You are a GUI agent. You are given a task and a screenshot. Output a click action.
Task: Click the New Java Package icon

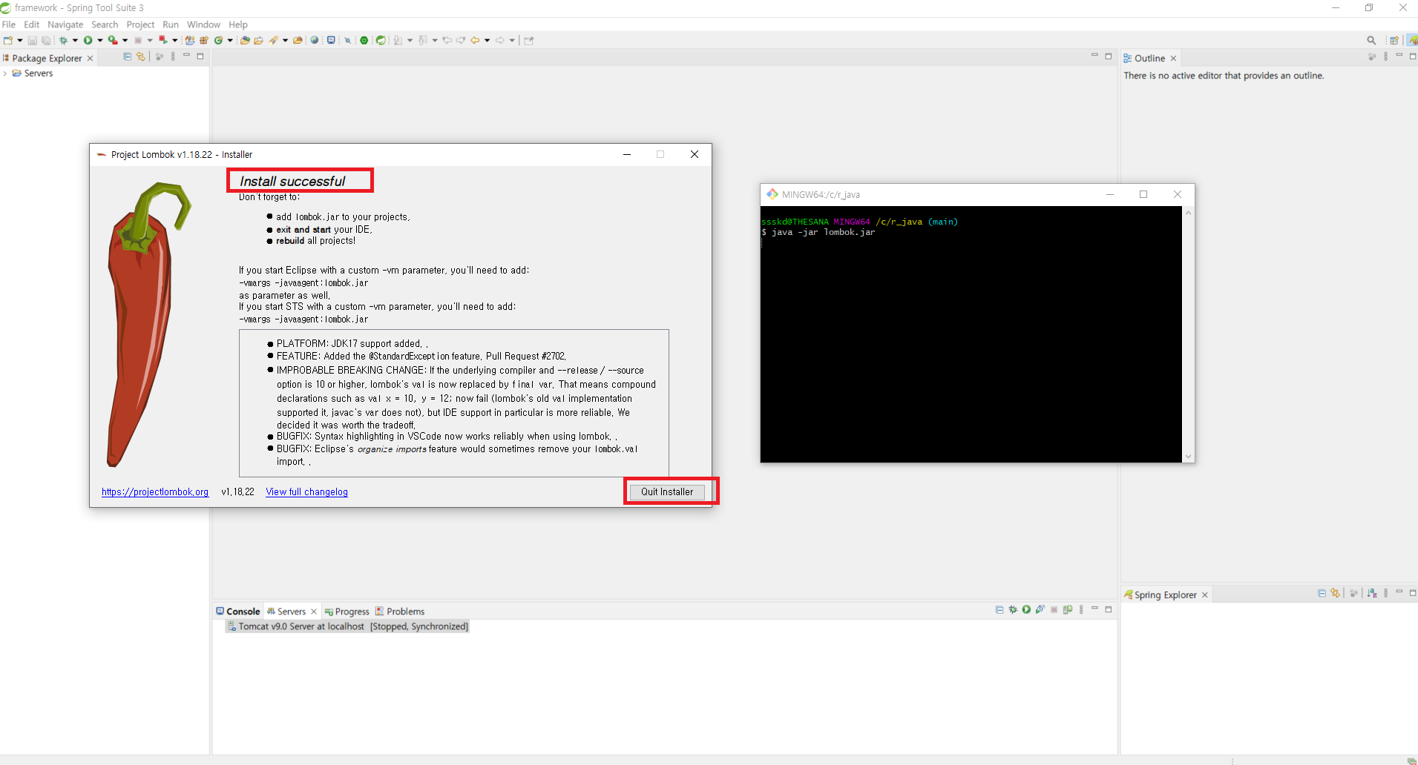coord(204,40)
